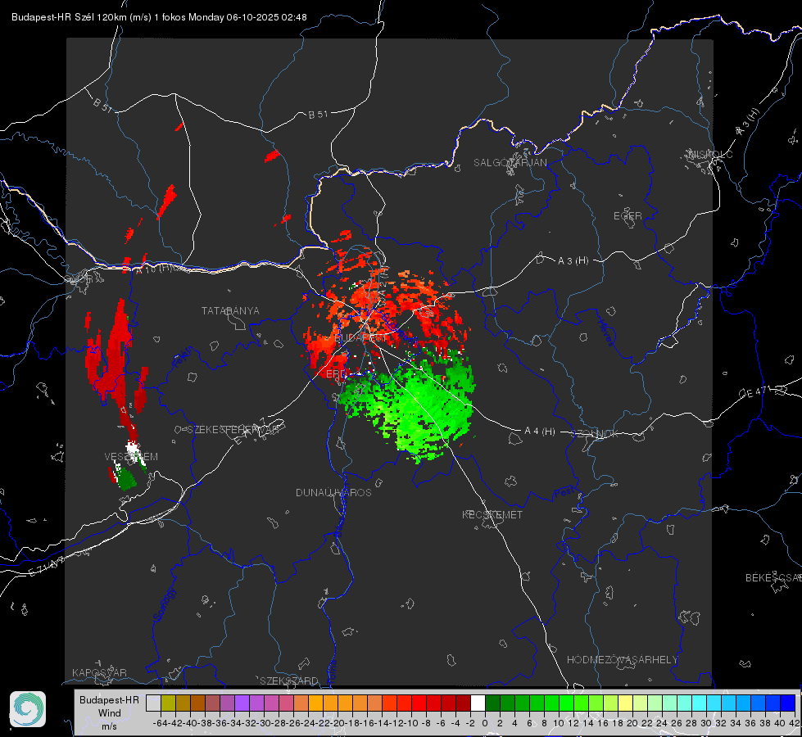Click the TATABÁNYA city label
This screenshot has height=737, width=802.
[230, 310]
